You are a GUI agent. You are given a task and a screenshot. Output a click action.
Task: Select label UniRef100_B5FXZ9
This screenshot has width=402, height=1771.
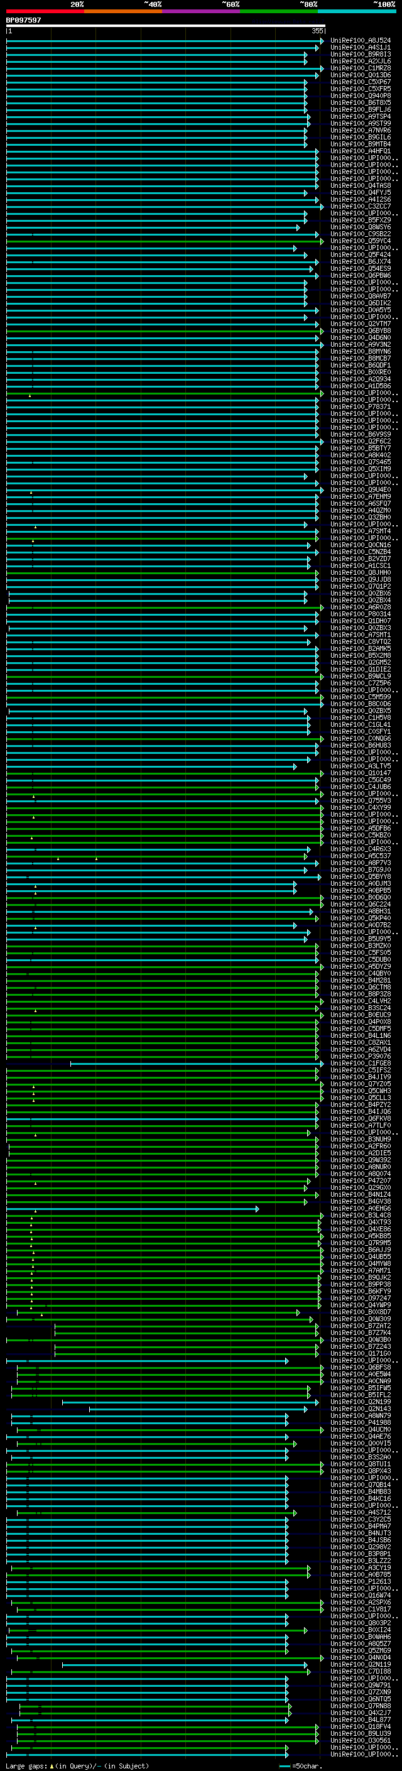361,220
